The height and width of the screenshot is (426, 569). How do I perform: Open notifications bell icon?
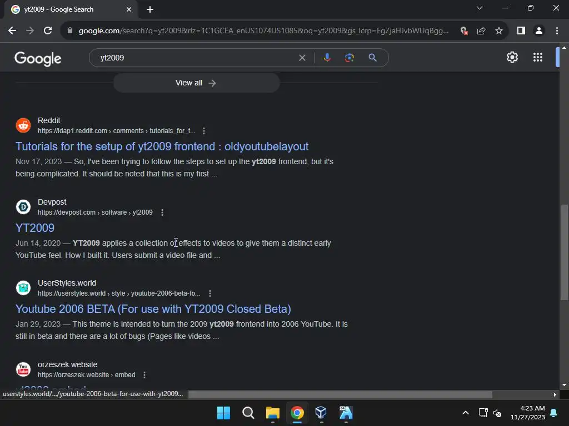click(554, 413)
